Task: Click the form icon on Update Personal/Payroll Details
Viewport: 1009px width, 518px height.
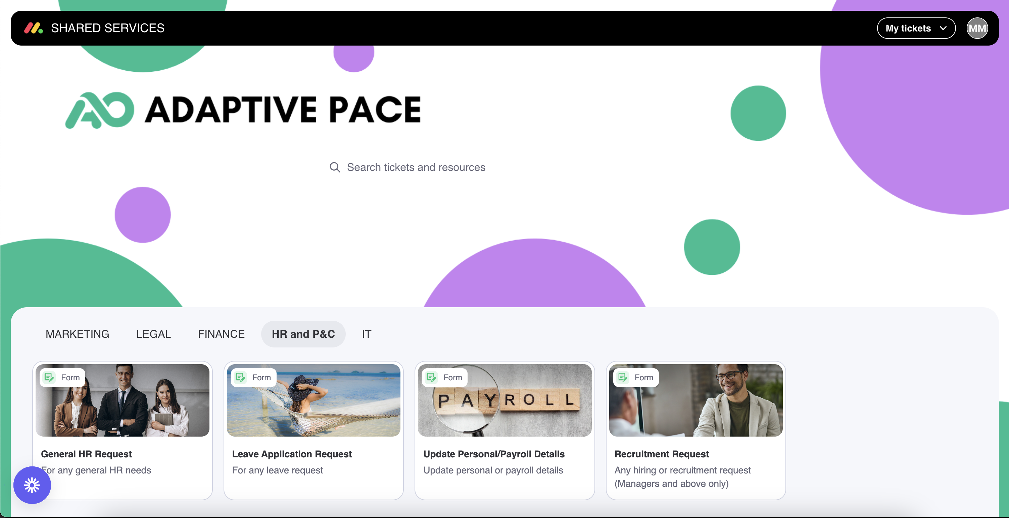Action: click(432, 377)
